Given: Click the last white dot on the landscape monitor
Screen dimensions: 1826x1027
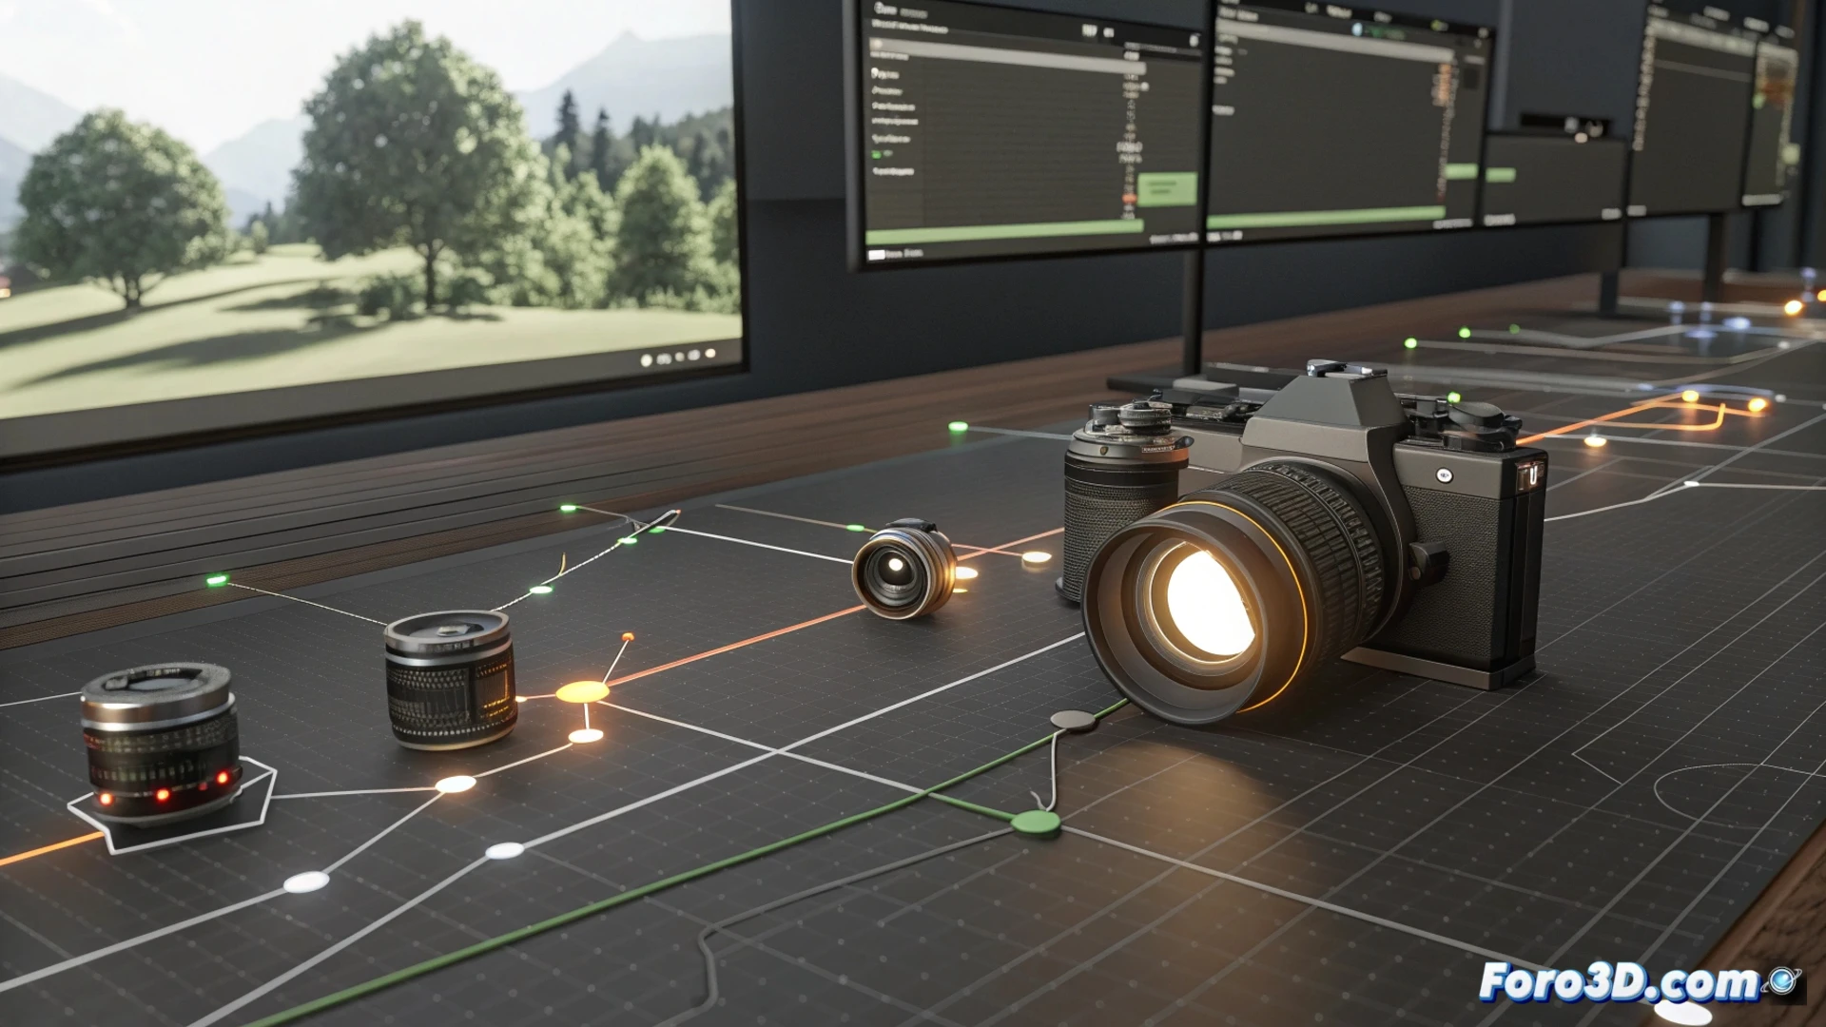Looking at the screenshot, I should click(x=709, y=354).
